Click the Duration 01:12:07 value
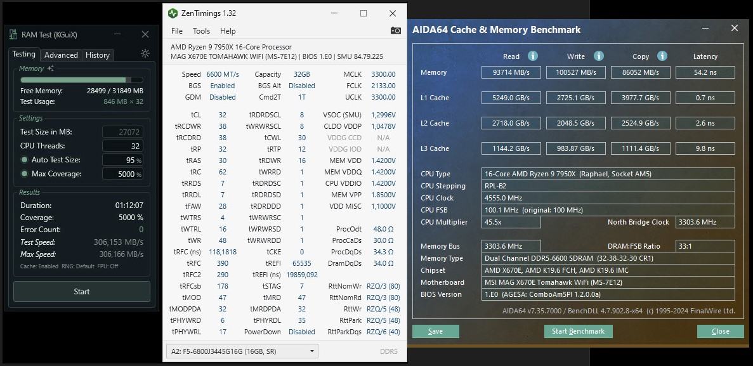 tap(129, 206)
